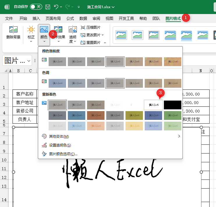Expand the 更改图片 dropdown arrow
This screenshot has height=207, width=216.
click(x=103, y=35)
